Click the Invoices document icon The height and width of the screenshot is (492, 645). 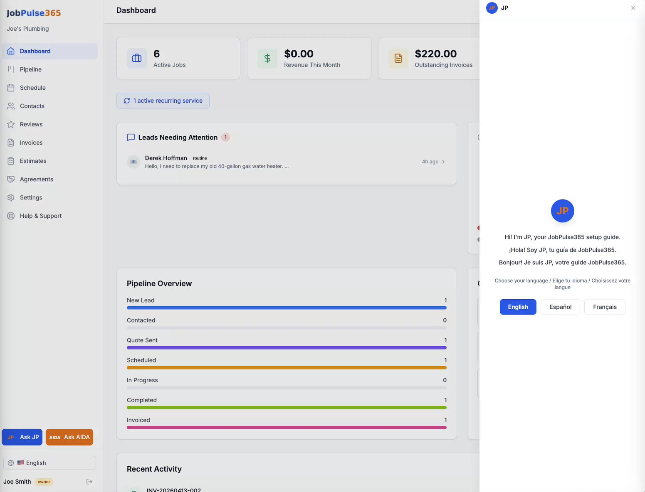pos(11,143)
